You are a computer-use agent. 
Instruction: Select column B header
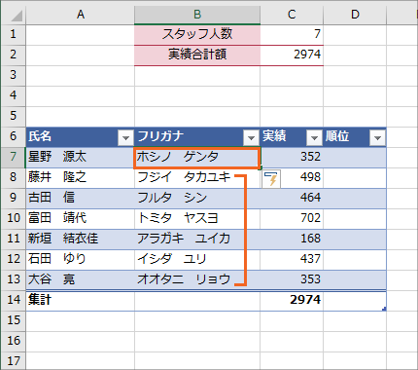pyautogui.click(x=197, y=14)
